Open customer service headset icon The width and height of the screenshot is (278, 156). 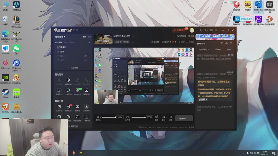click(x=206, y=30)
